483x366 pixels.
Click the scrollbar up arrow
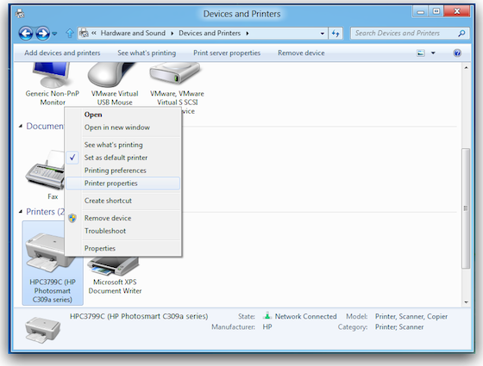tap(466, 68)
